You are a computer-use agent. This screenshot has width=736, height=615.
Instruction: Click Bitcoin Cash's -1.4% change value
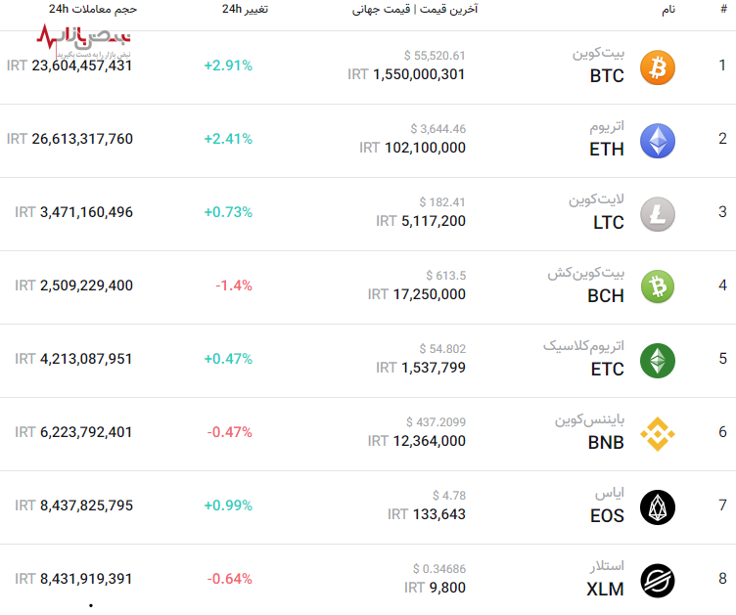coord(234,286)
